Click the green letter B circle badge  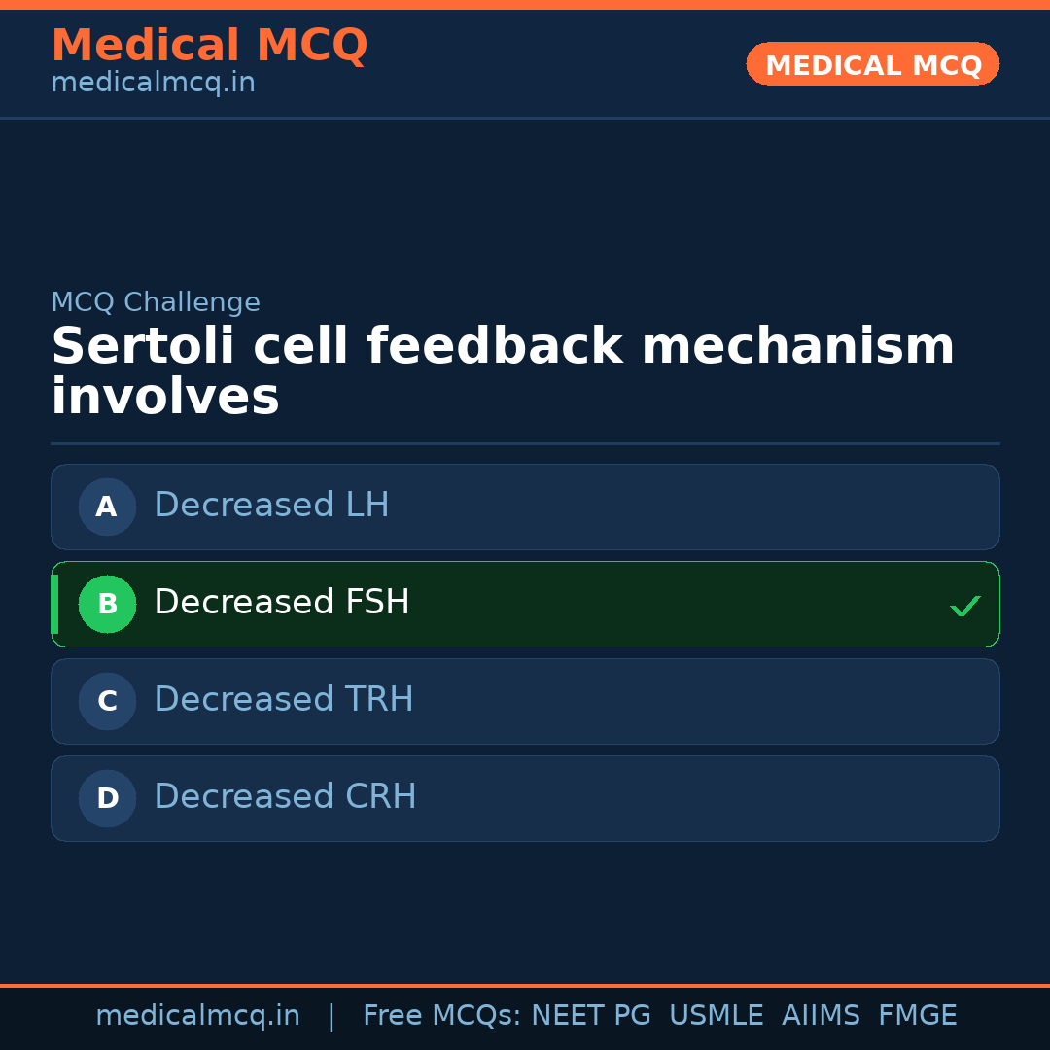tap(107, 604)
